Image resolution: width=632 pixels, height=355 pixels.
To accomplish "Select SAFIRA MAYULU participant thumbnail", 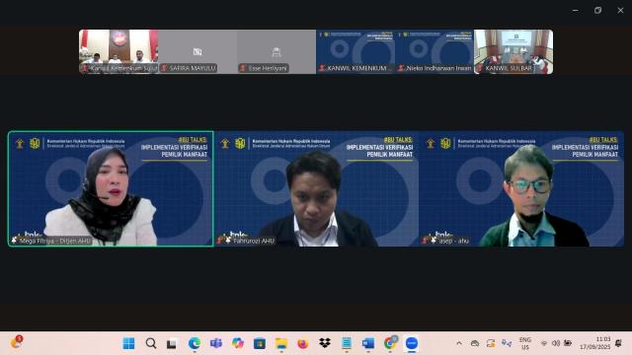I will [x=197, y=51].
